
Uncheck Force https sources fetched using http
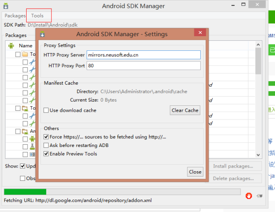[x=46, y=136]
